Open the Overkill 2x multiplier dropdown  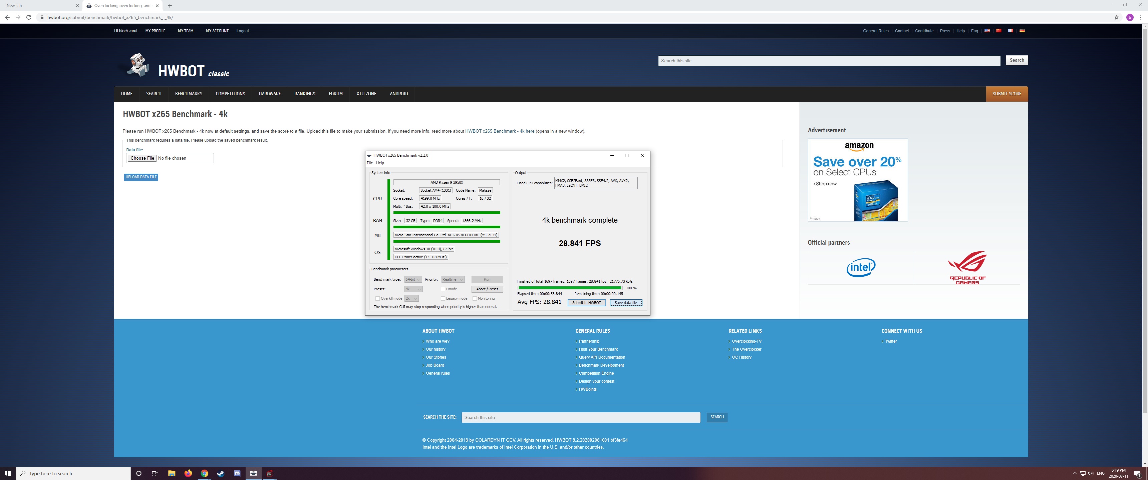pos(411,298)
